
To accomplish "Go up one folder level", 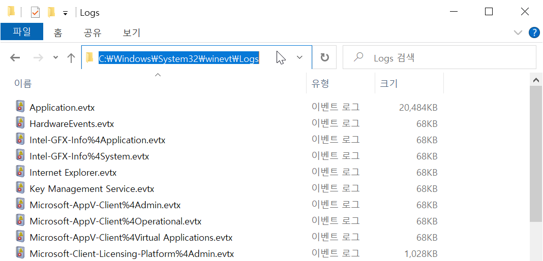I will point(71,58).
